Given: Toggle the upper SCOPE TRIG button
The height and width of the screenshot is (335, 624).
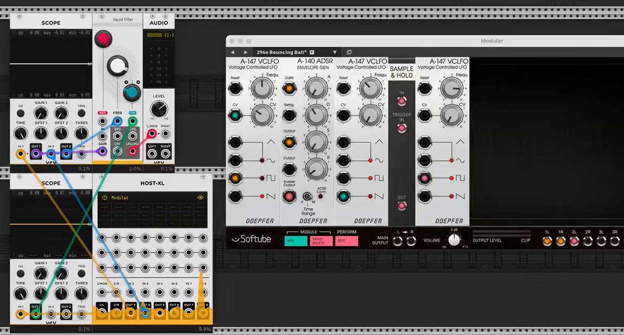Looking at the screenshot, I should point(82,113).
